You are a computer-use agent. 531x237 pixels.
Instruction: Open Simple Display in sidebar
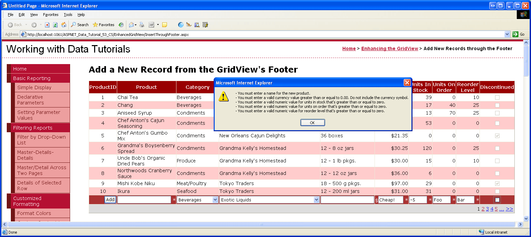point(34,87)
